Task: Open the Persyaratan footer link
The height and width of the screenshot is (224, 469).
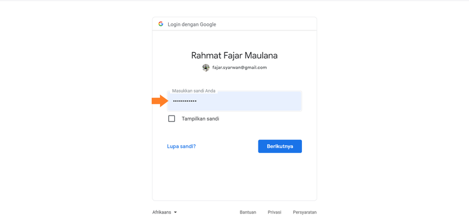Action: pos(305,212)
